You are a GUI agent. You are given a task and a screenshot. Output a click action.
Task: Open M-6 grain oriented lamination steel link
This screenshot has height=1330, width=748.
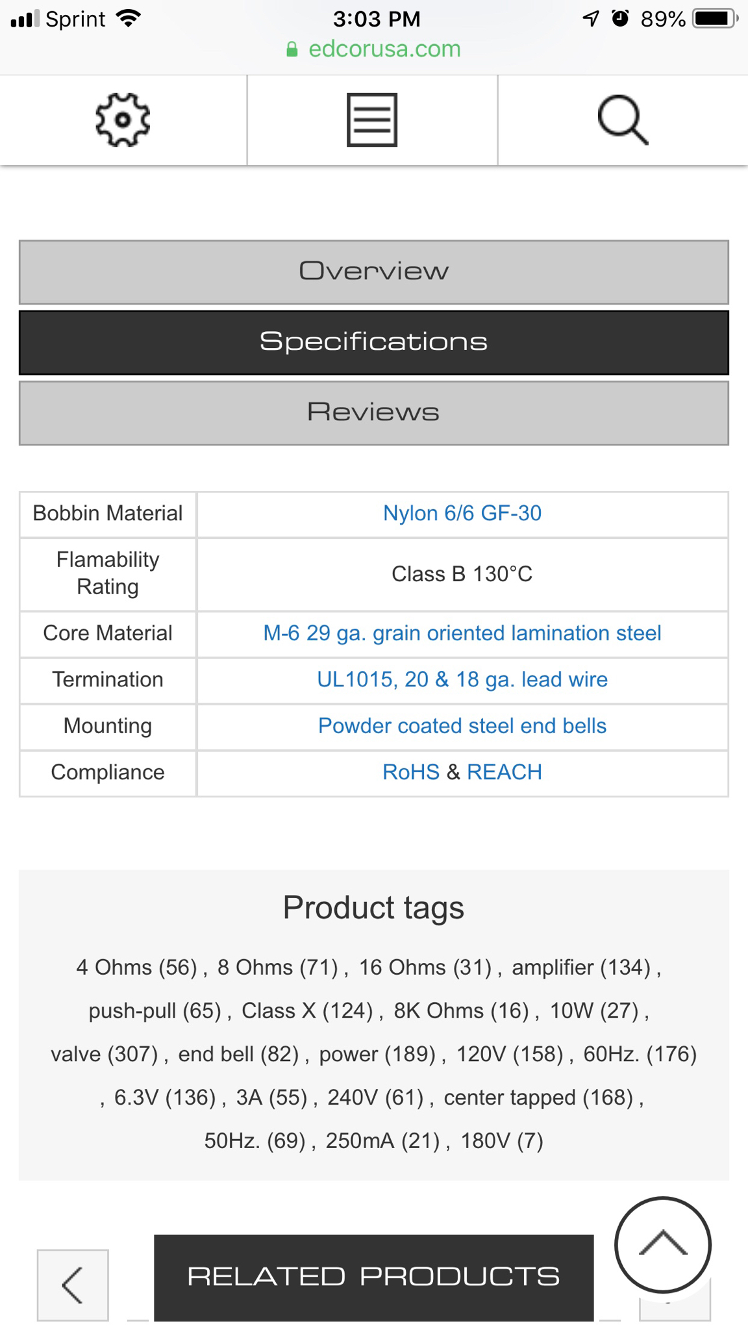(462, 633)
